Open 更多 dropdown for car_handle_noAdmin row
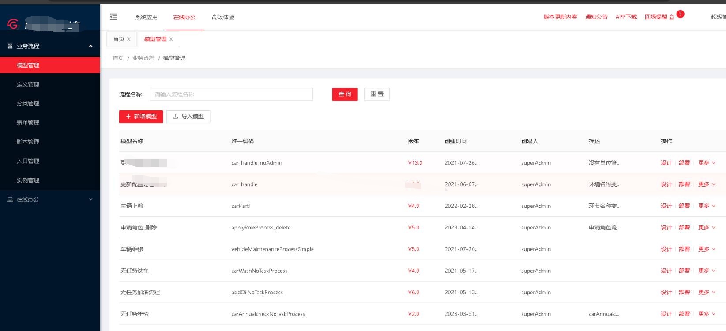Viewport: 726px width, 331px height. [707, 163]
